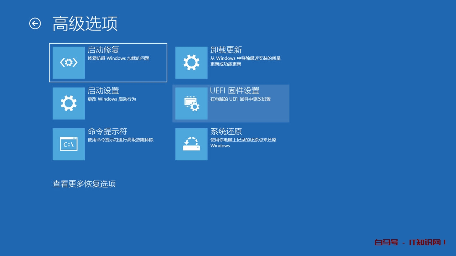Open the 启动修复 option

point(109,63)
